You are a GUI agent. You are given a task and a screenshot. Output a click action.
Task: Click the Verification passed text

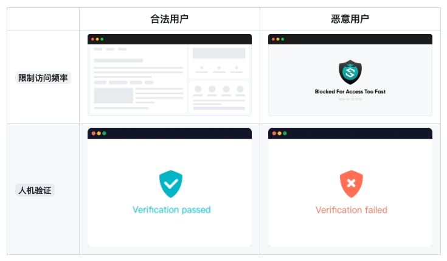click(172, 210)
